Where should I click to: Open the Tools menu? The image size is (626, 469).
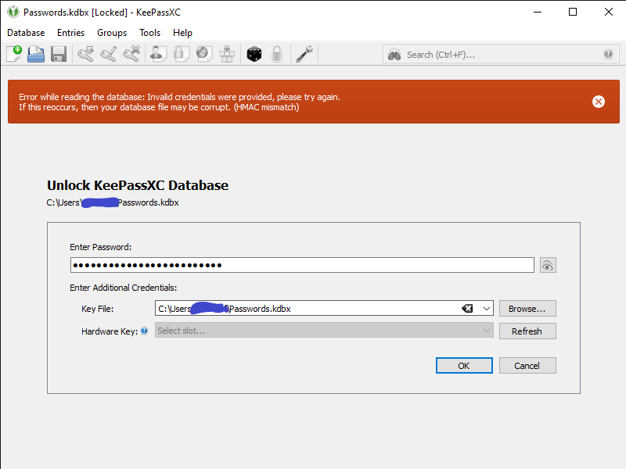coord(149,33)
